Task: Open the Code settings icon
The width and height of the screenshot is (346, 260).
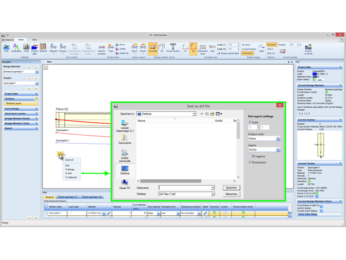Action: tap(26, 48)
